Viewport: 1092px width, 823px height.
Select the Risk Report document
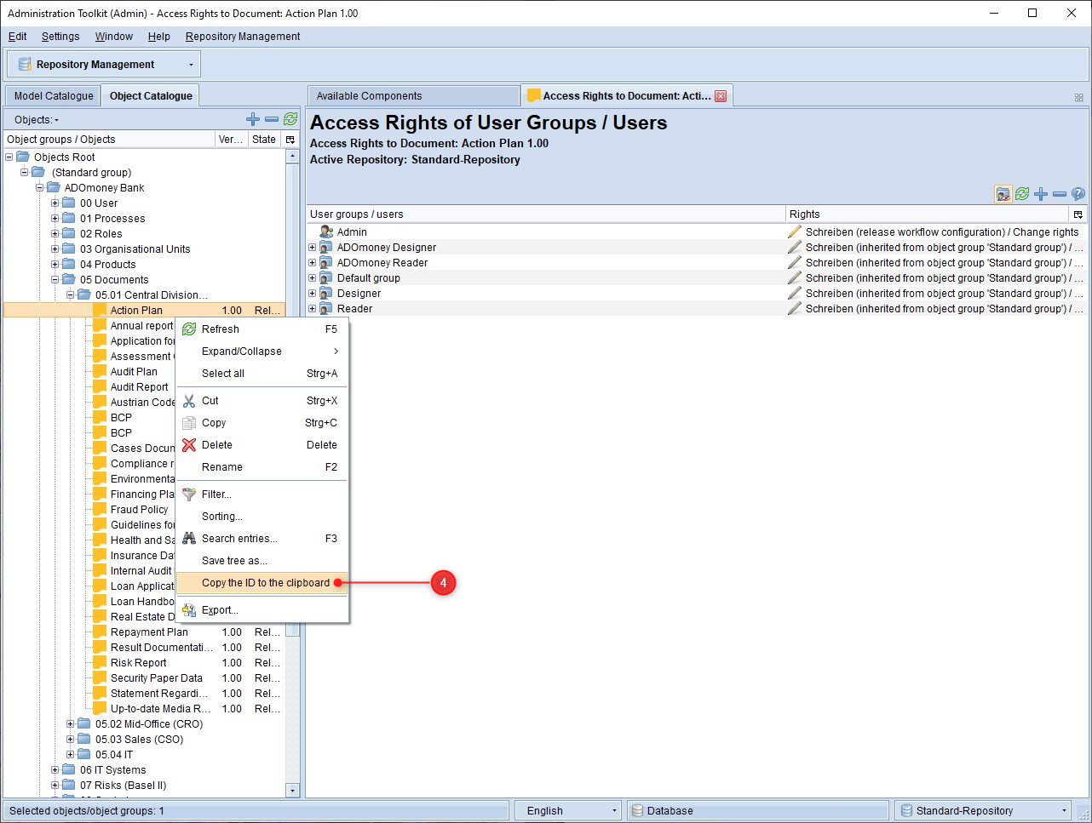[139, 663]
